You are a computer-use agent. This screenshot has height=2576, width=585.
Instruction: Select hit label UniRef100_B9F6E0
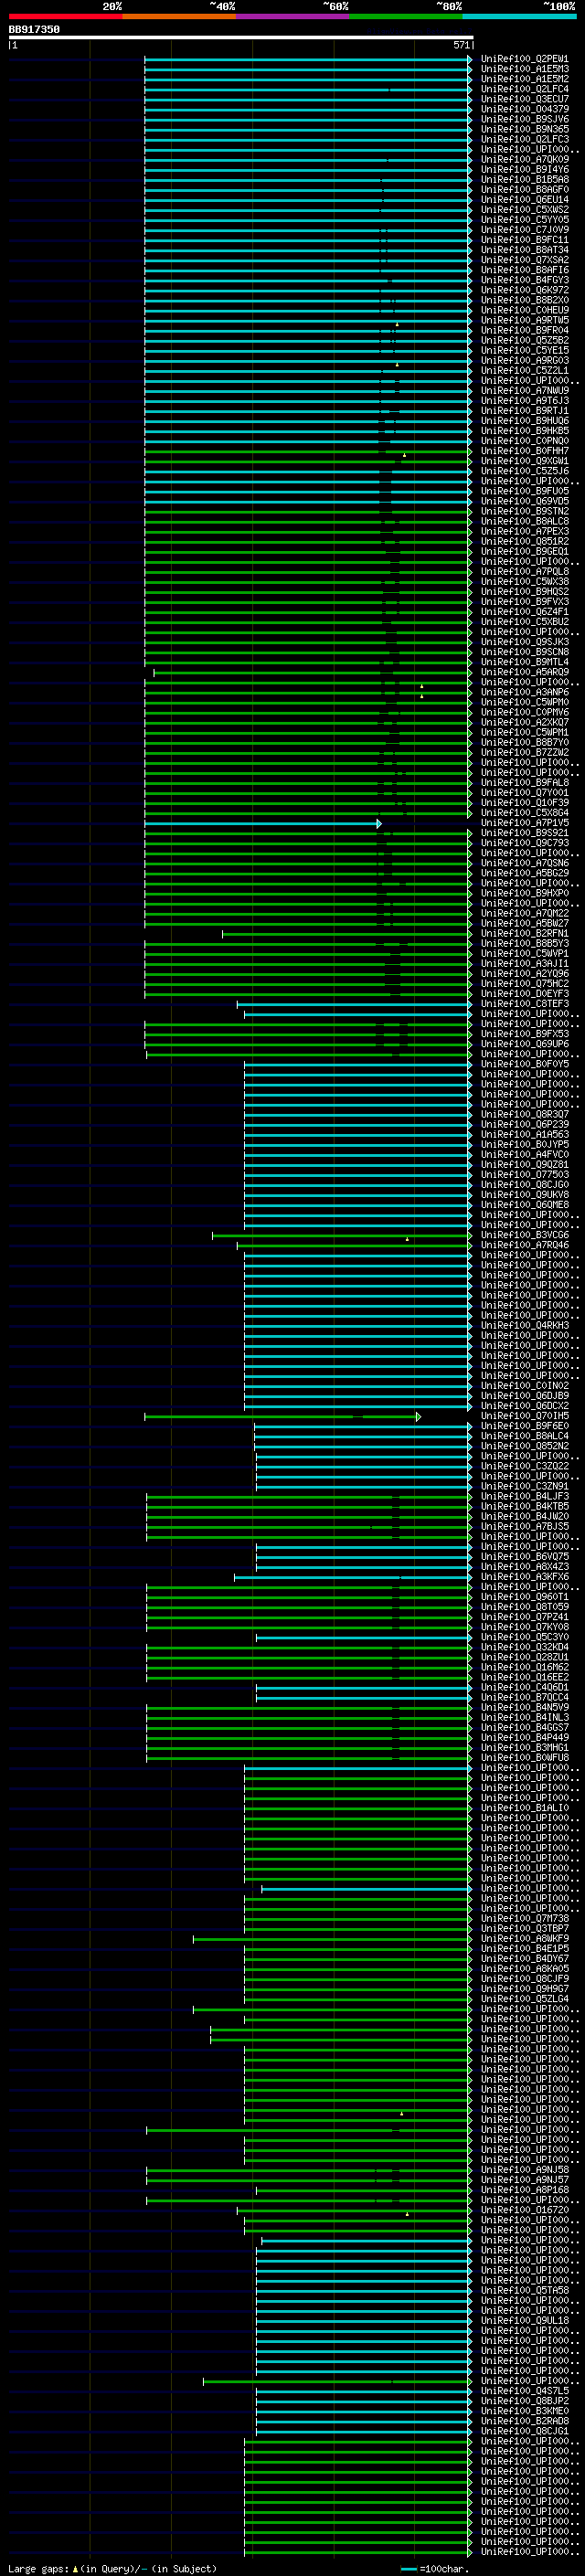pyautogui.click(x=524, y=1426)
